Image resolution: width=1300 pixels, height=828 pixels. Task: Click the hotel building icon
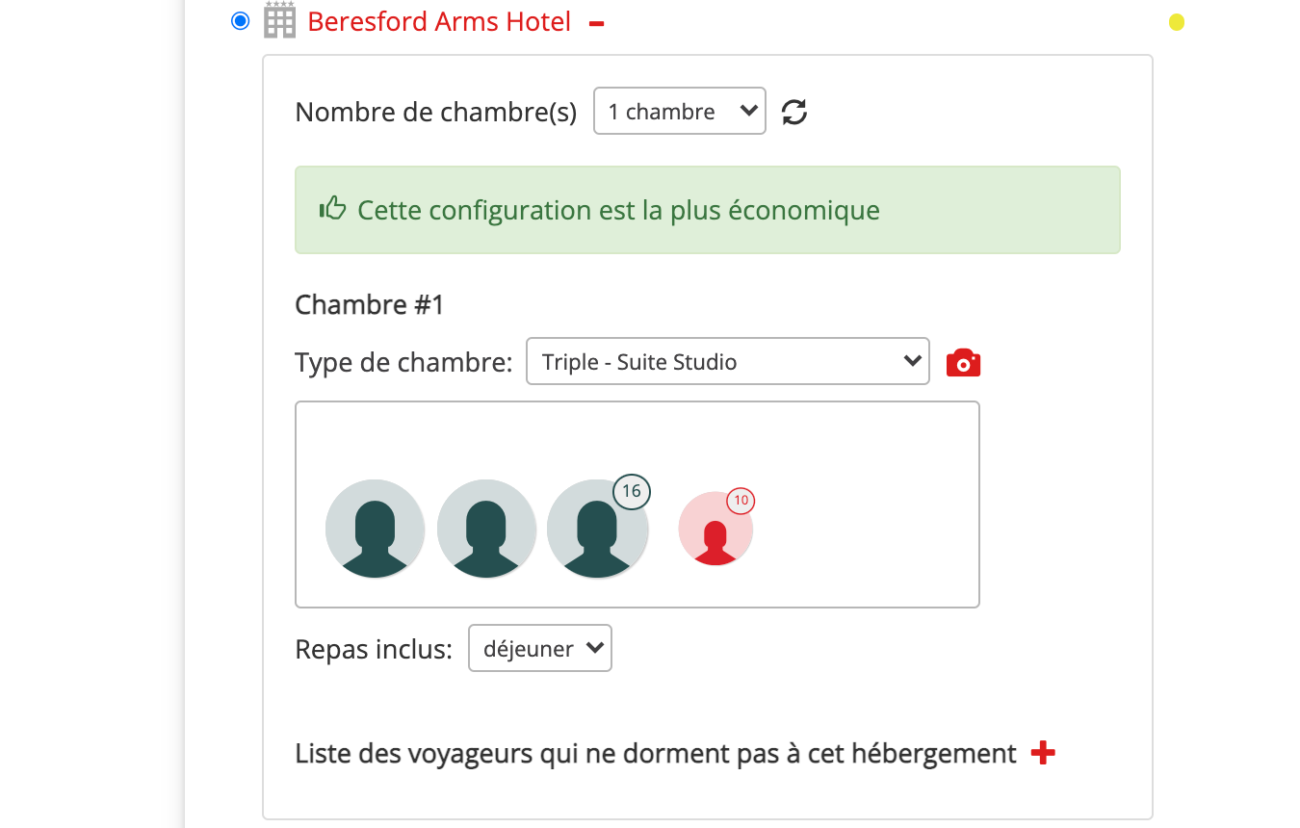click(x=279, y=20)
